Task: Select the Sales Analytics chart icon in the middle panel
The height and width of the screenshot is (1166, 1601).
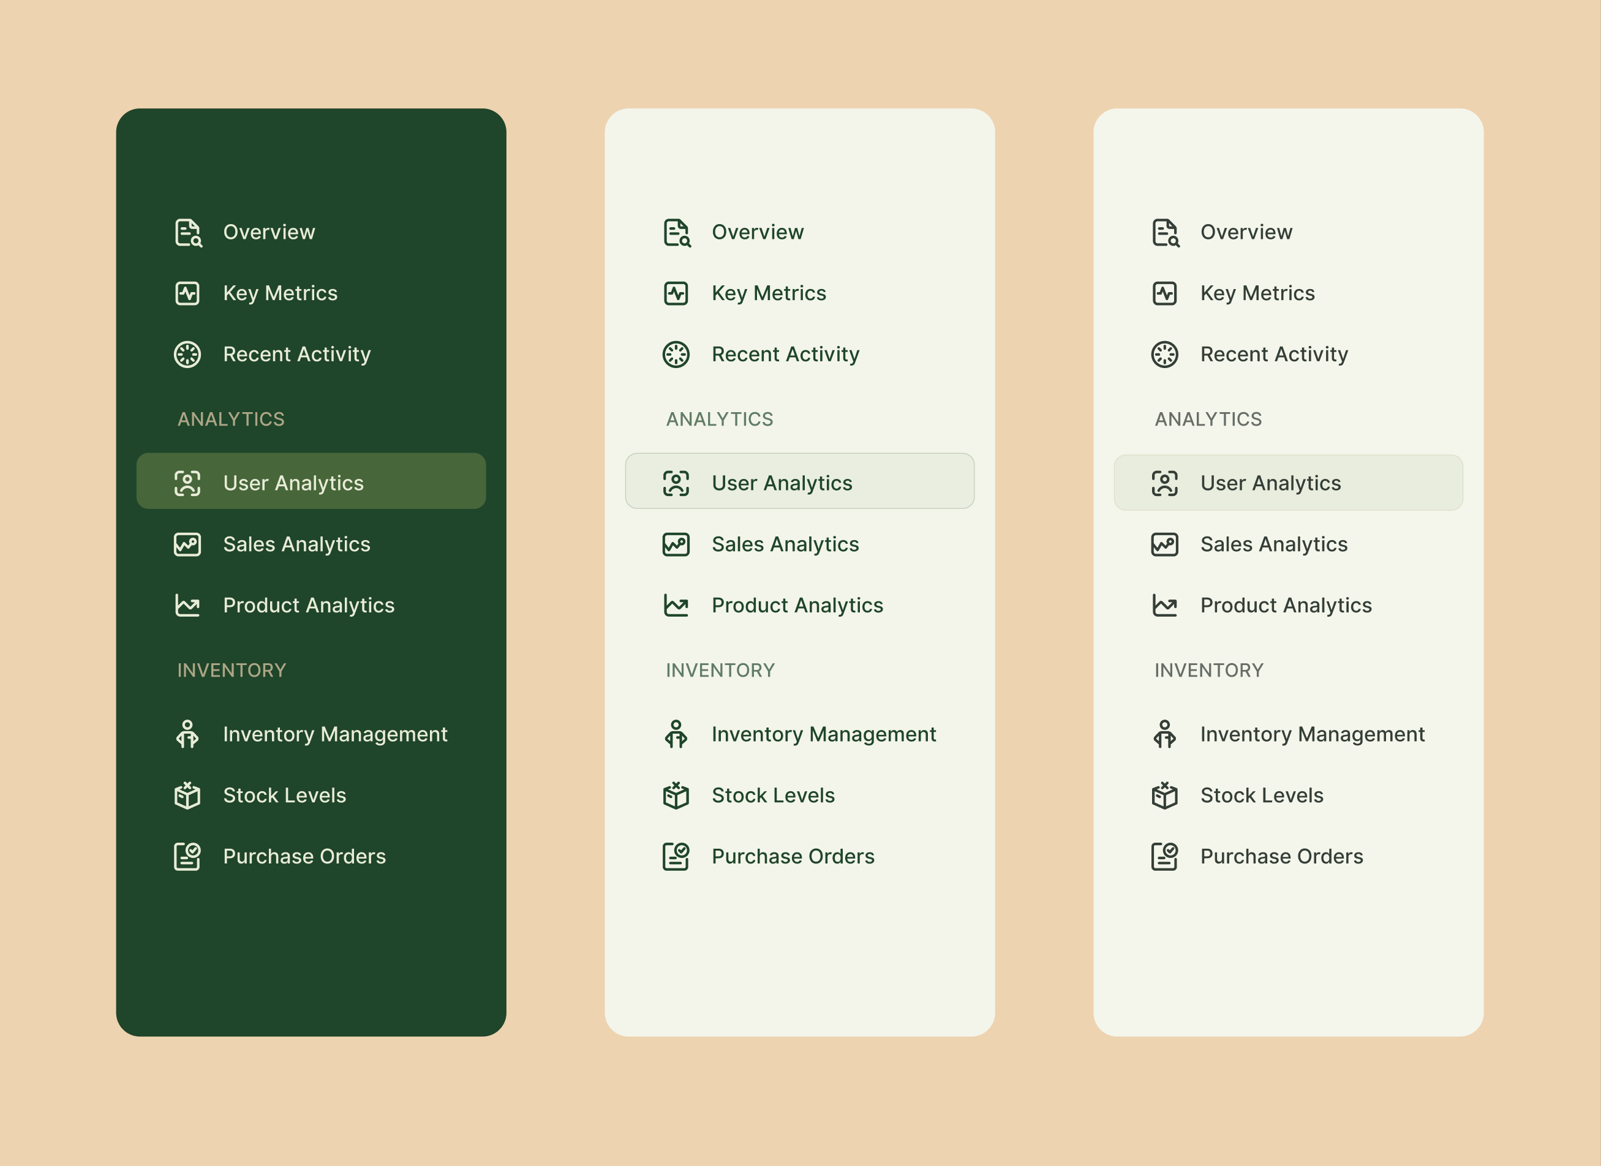Action: [x=676, y=543]
